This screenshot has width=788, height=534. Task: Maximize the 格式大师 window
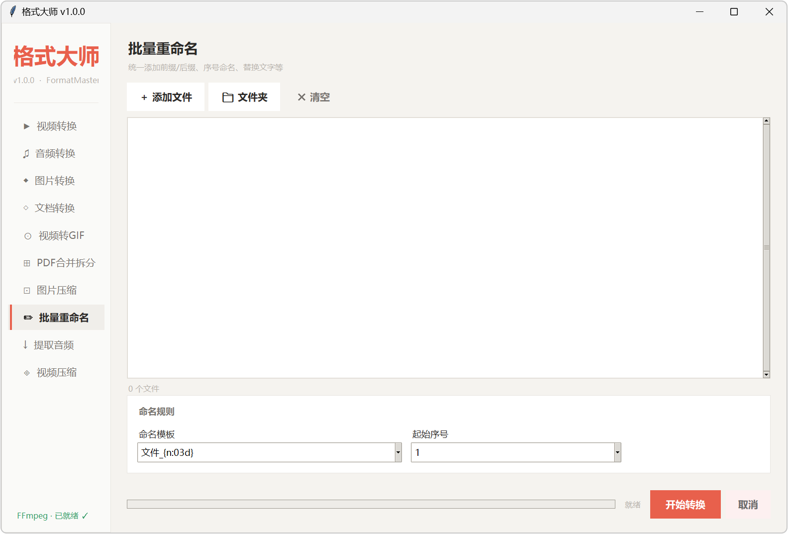[x=734, y=11]
